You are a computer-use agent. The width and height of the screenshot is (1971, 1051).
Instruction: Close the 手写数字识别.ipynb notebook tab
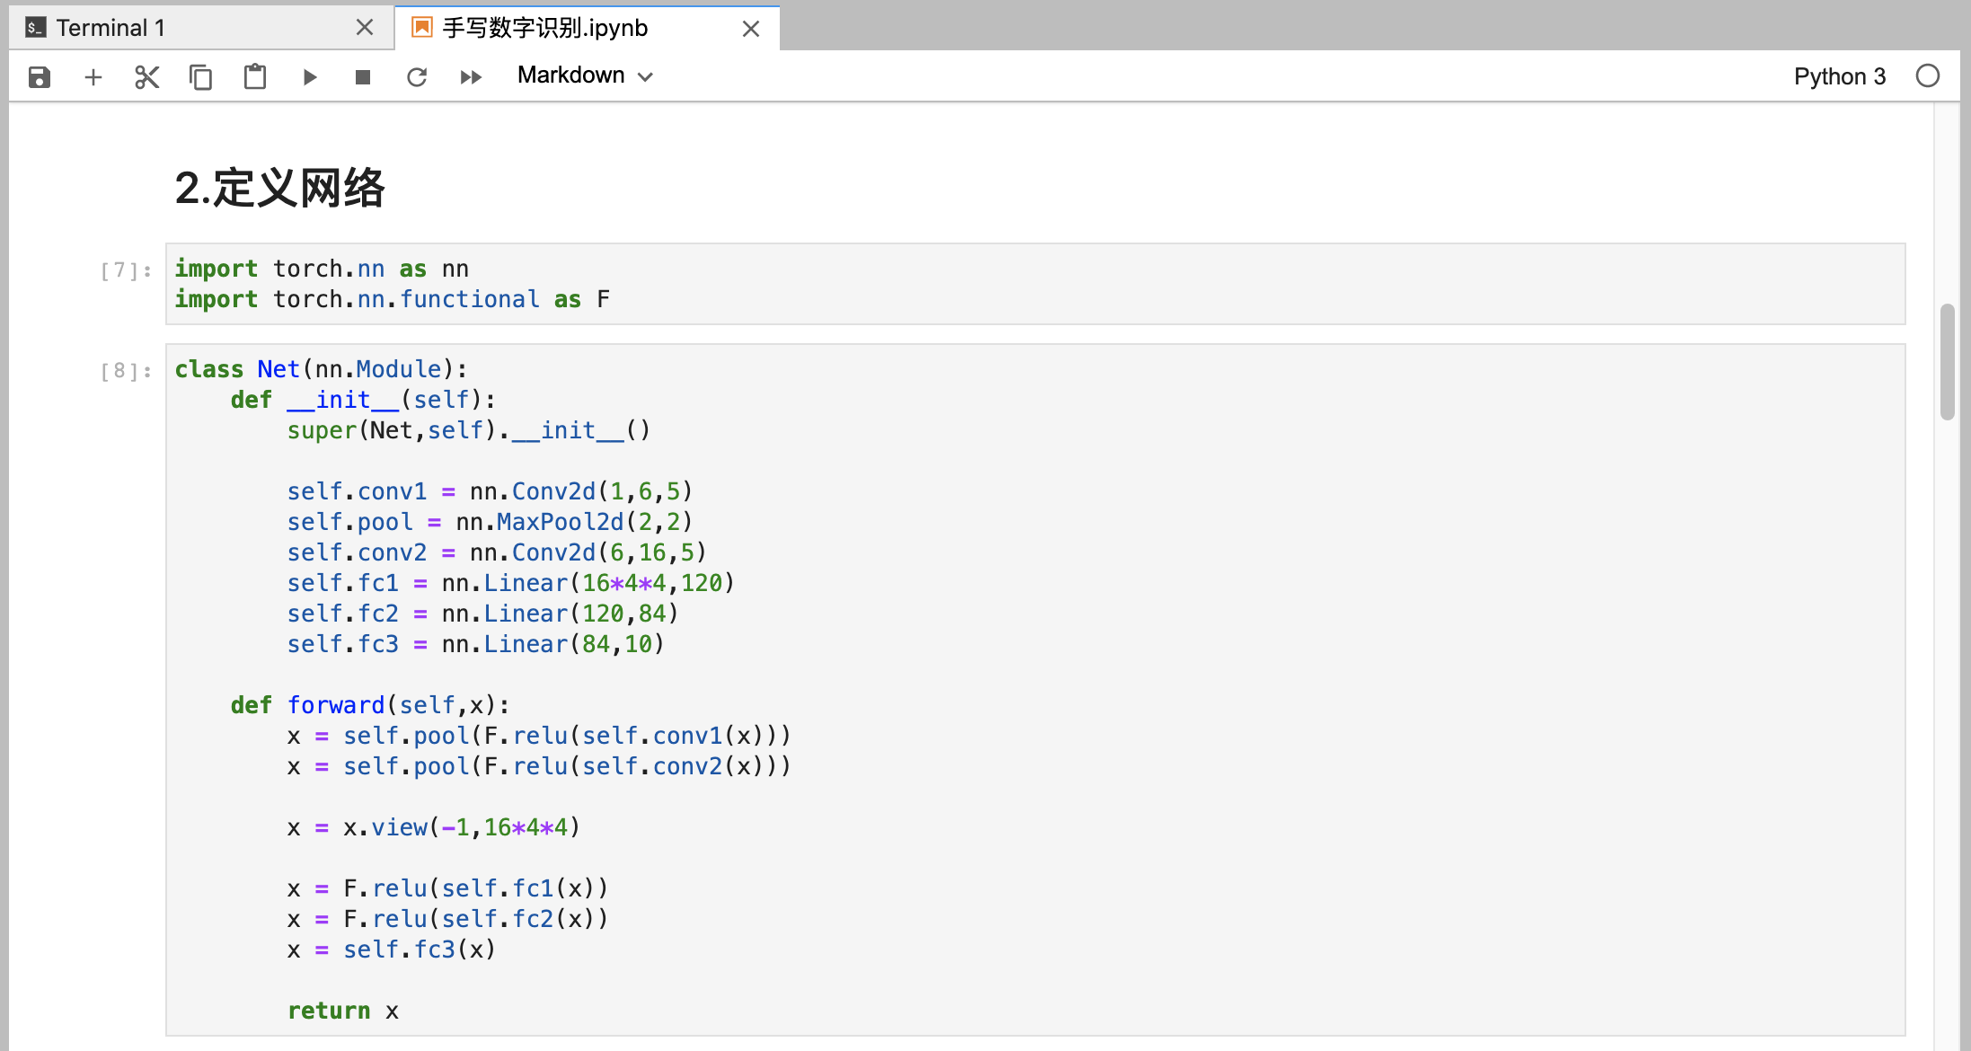pyautogui.click(x=751, y=29)
